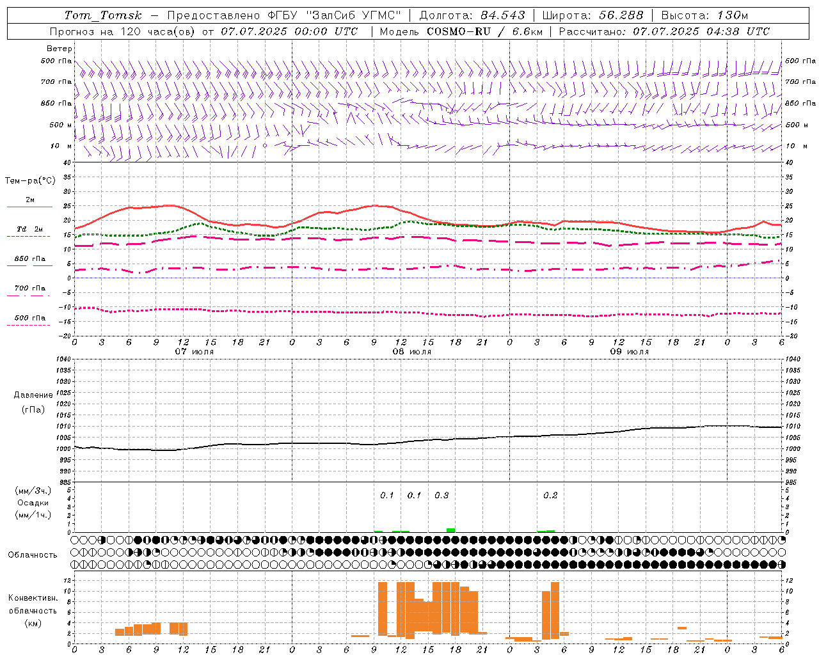Click the 700 гПа temperature legend entry
Screen dimensions: 819x655
(x=29, y=288)
